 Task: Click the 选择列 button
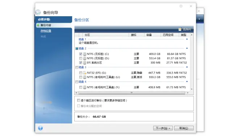click(185, 29)
